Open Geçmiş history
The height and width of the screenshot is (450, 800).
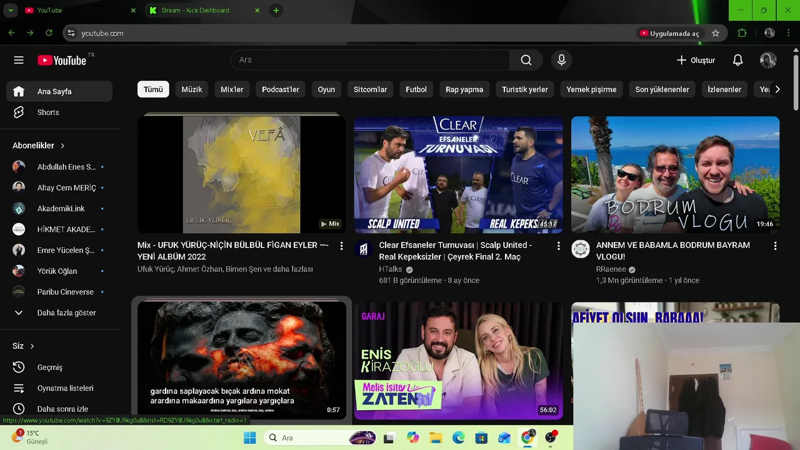point(59,367)
